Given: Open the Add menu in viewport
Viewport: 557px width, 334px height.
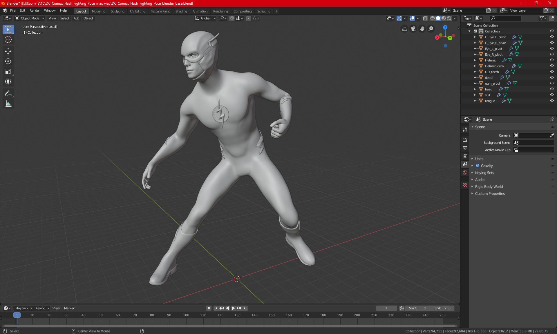Looking at the screenshot, I should [x=76, y=18].
